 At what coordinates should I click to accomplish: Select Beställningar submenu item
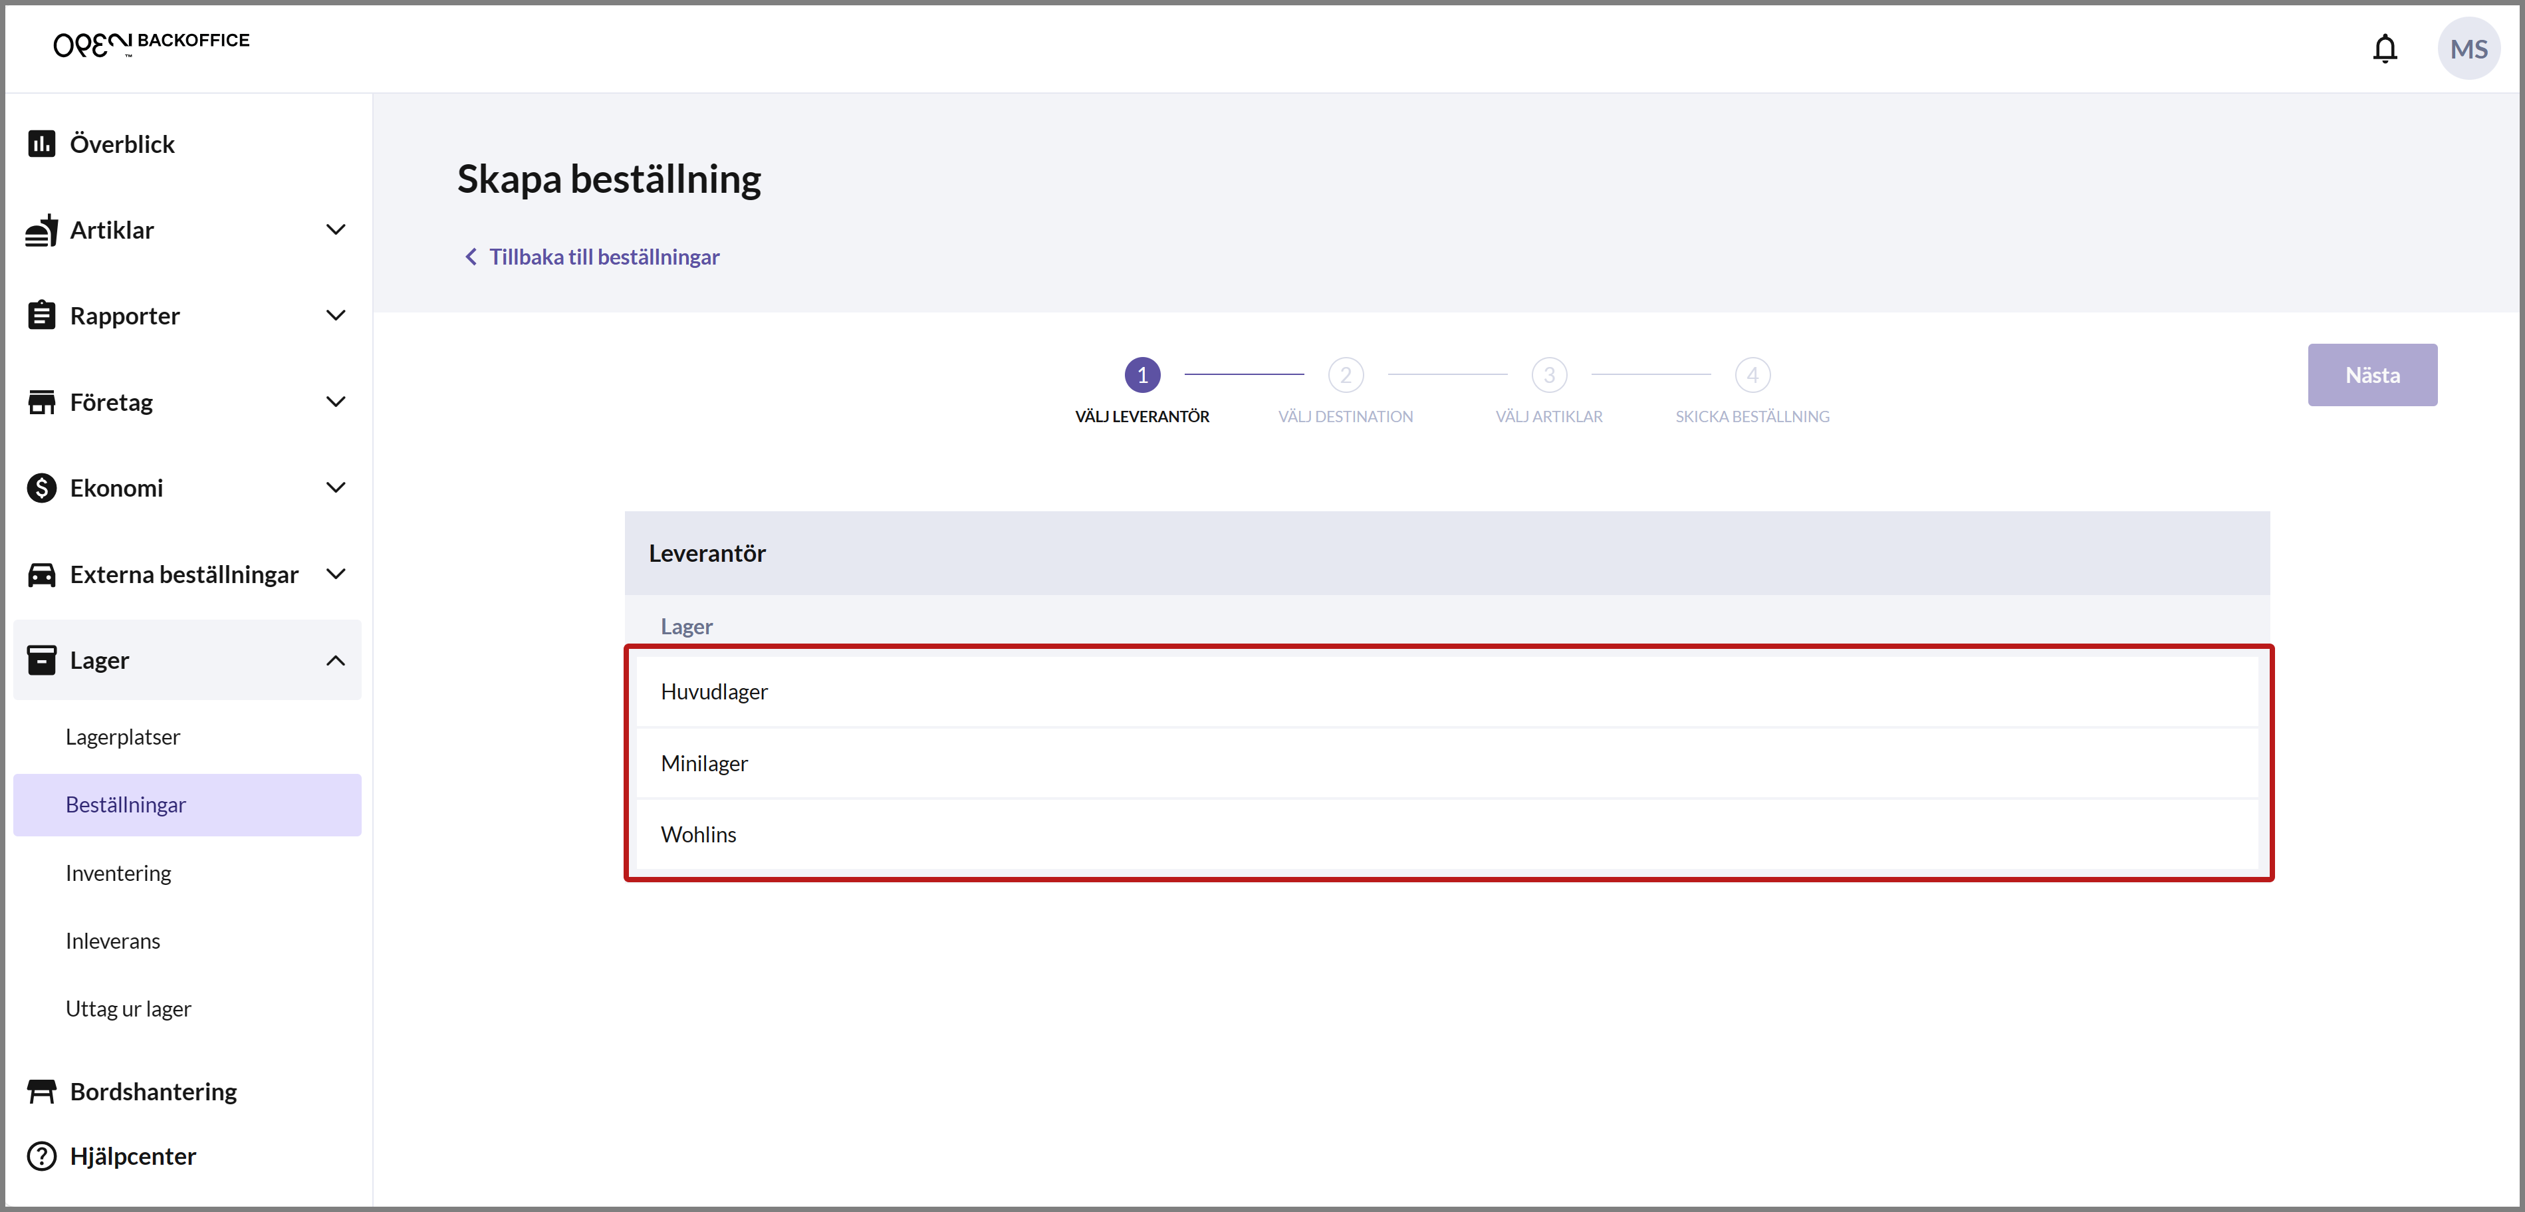[x=187, y=805]
